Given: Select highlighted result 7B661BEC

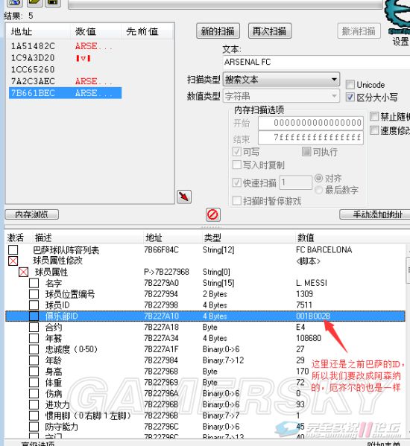Looking at the screenshot, I should coord(65,93).
